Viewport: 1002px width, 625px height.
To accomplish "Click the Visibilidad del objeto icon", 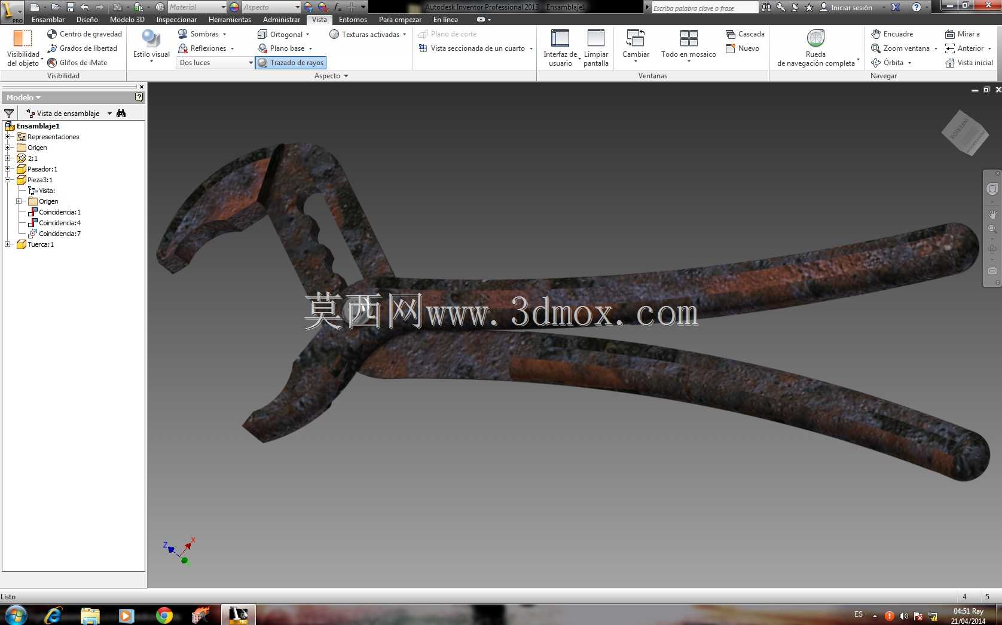I will click(23, 38).
